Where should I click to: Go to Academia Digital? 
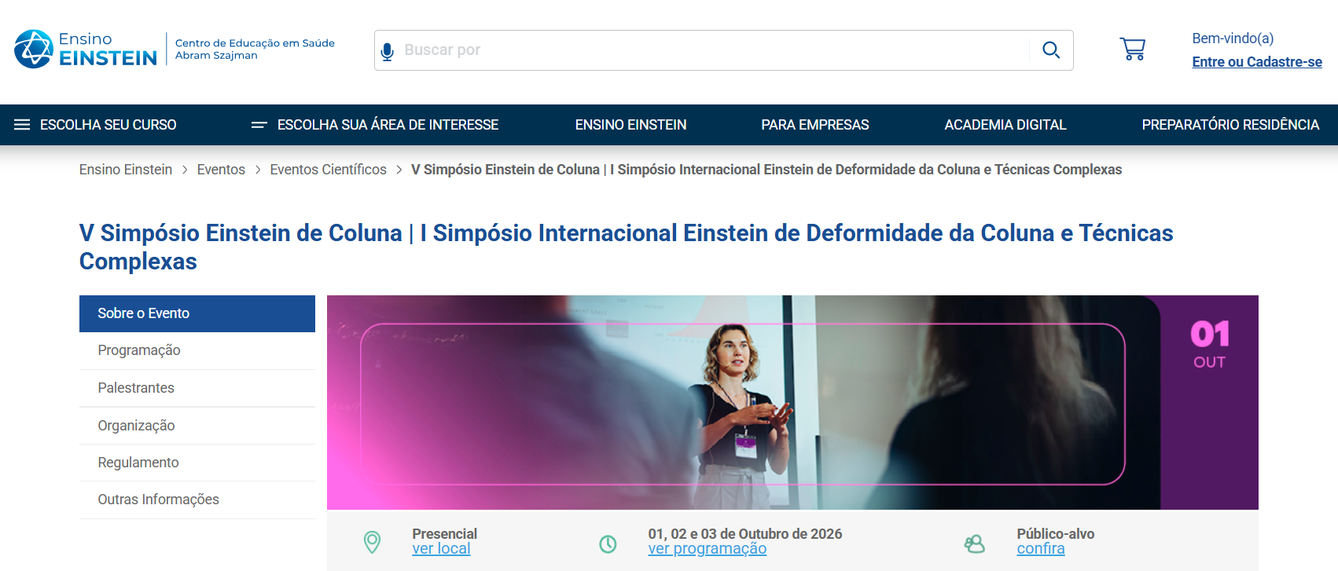click(1005, 125)
